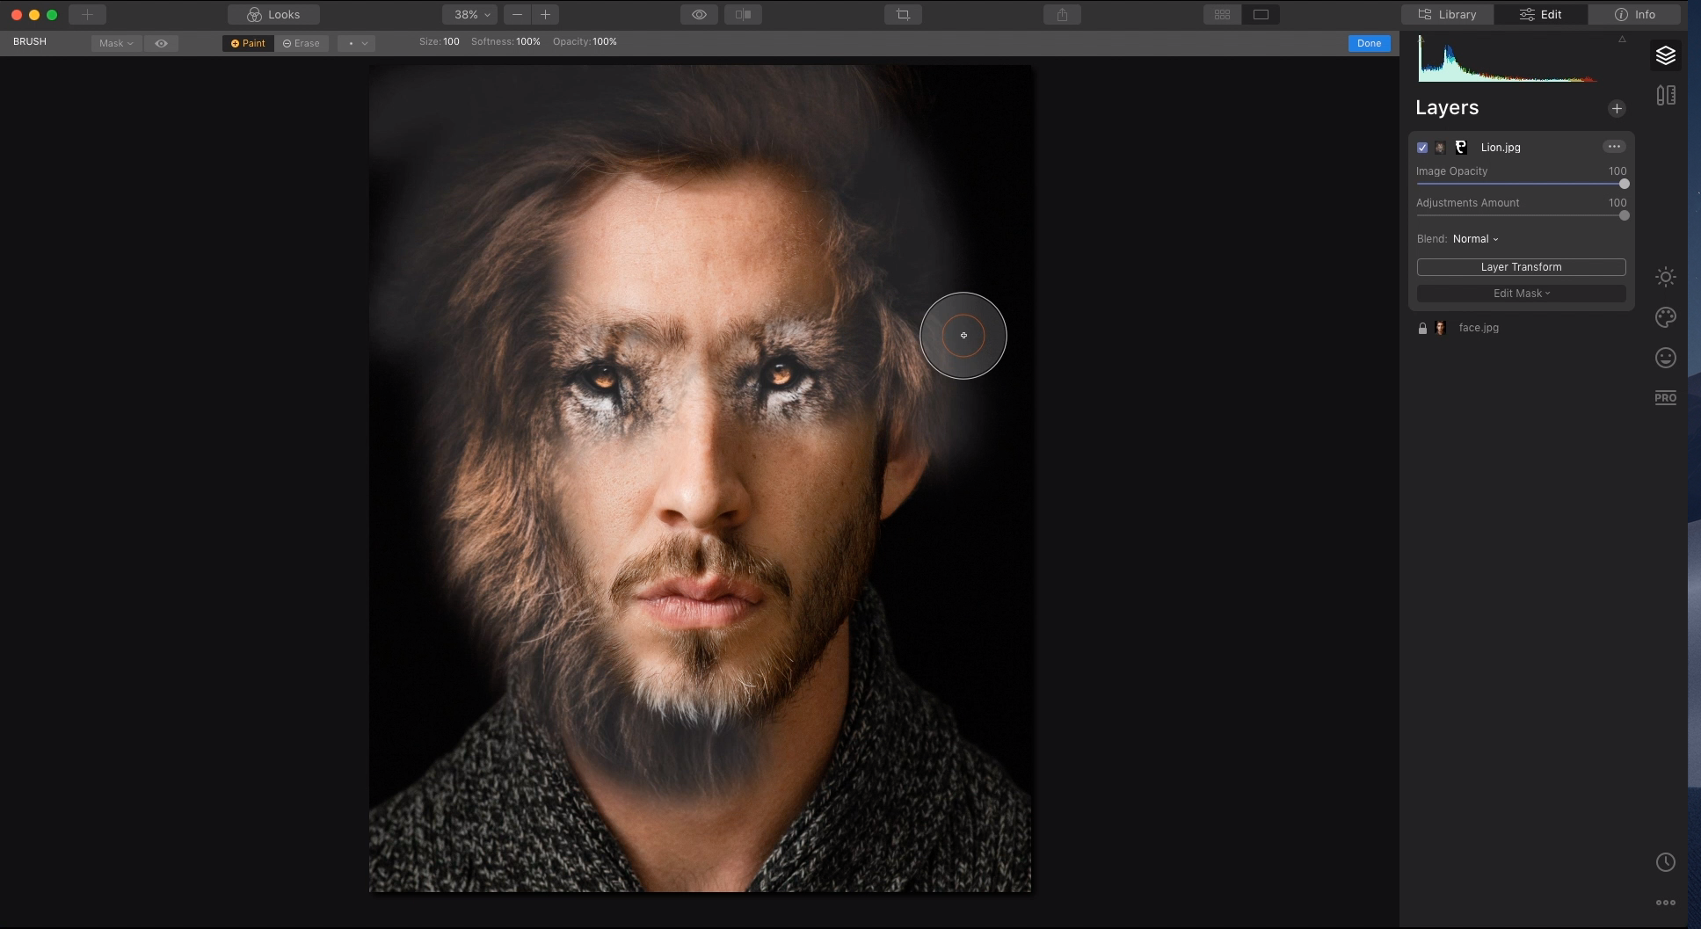Image resolution: width=1701 pixels, height=929 pixels.
Task: Toggle the Lion.jpg layer visibility checkbox
Action: coord(1422,147)
